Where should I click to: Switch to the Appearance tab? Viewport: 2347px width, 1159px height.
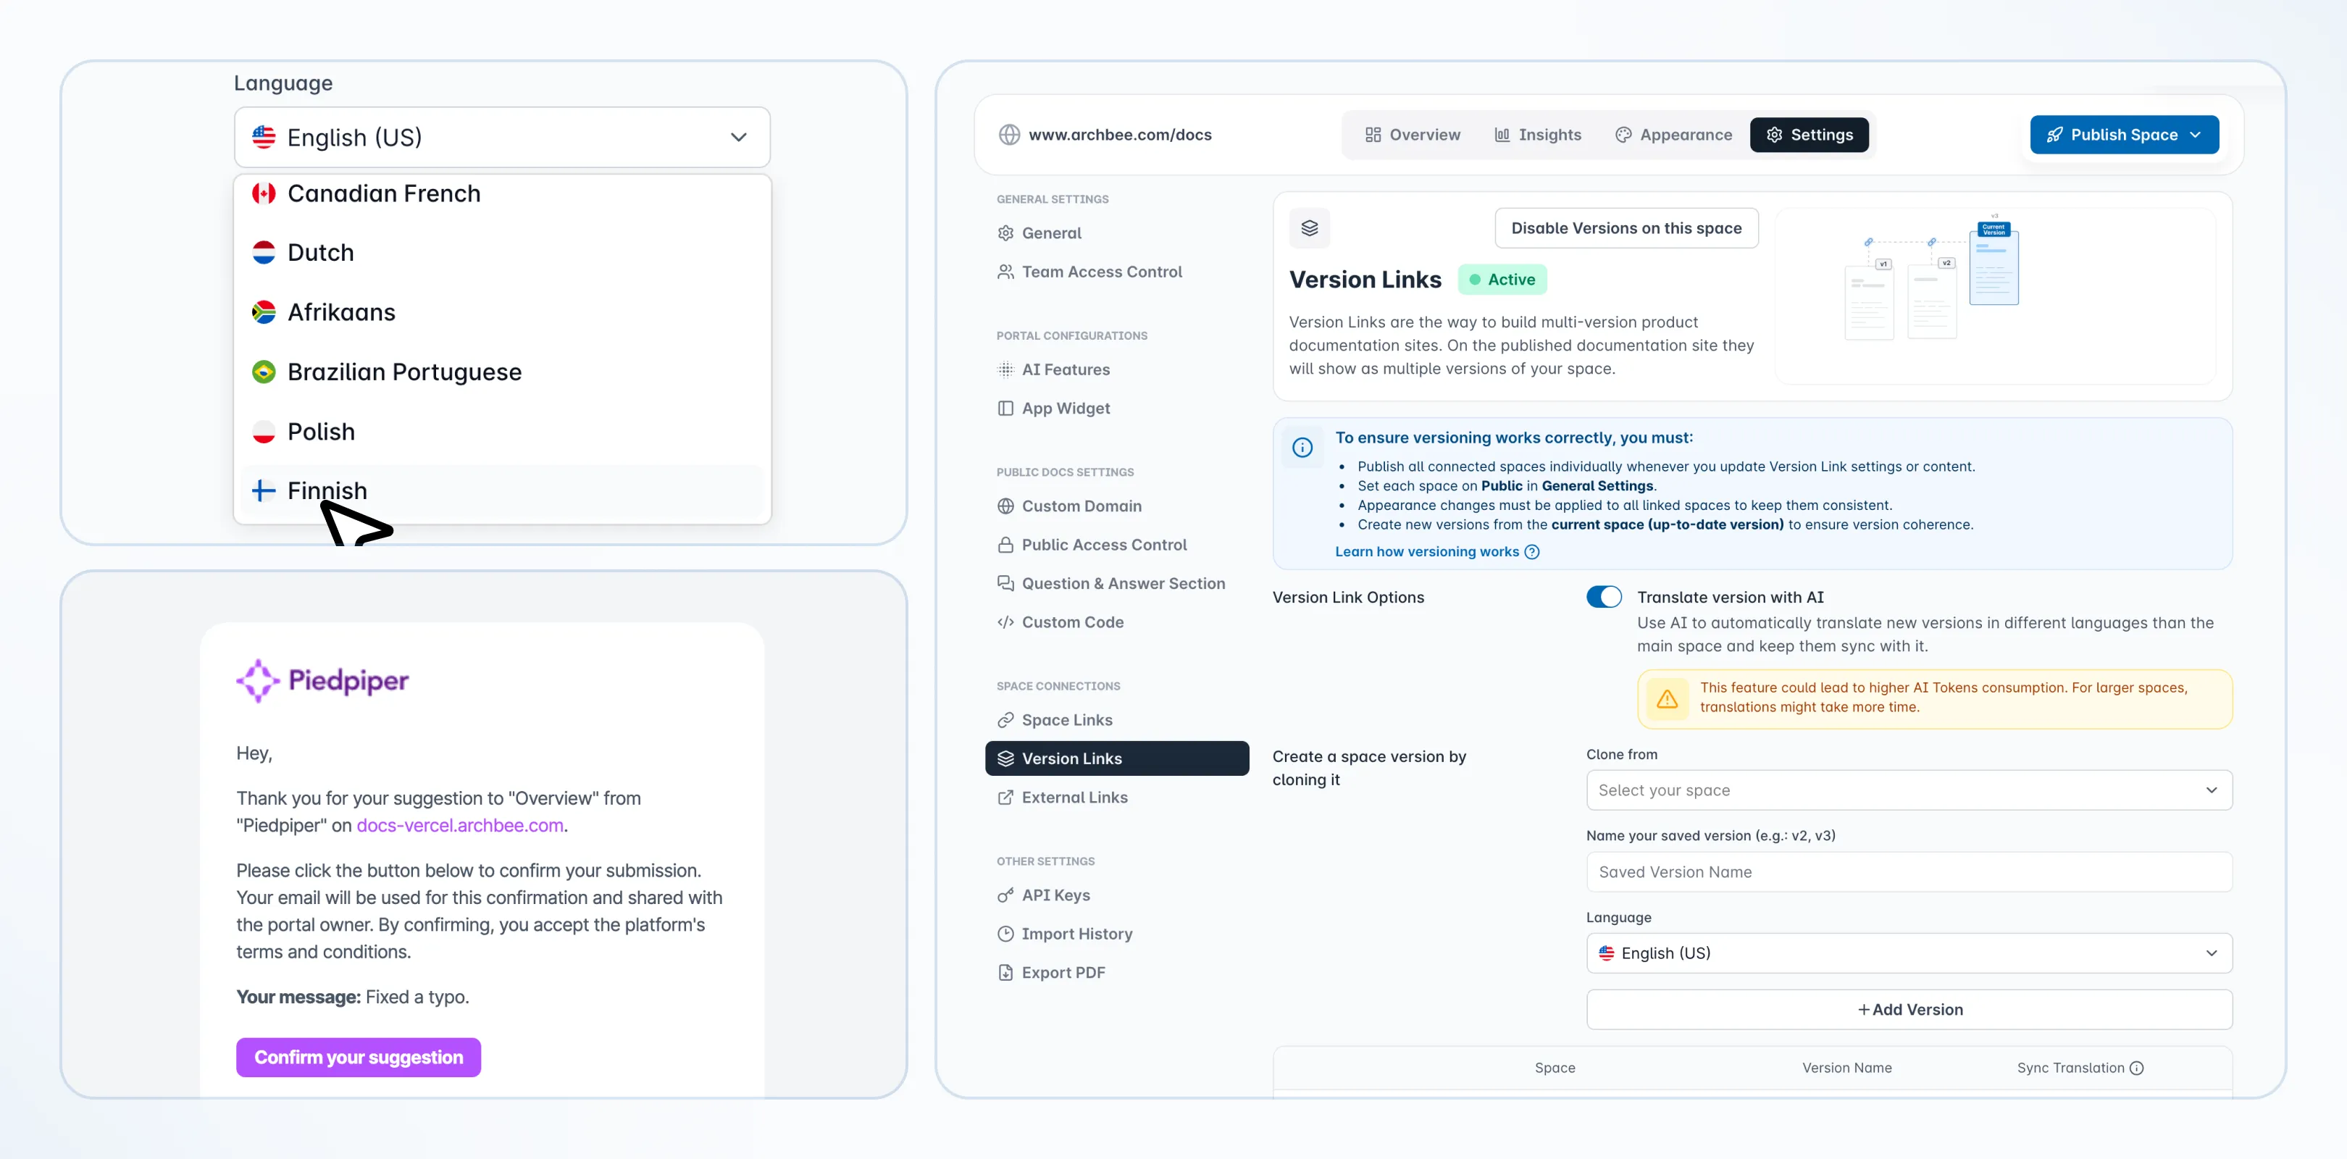tap(1673, 135)
